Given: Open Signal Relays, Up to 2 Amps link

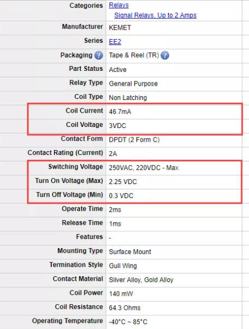Looking at the screenshot, I should 155,15.
